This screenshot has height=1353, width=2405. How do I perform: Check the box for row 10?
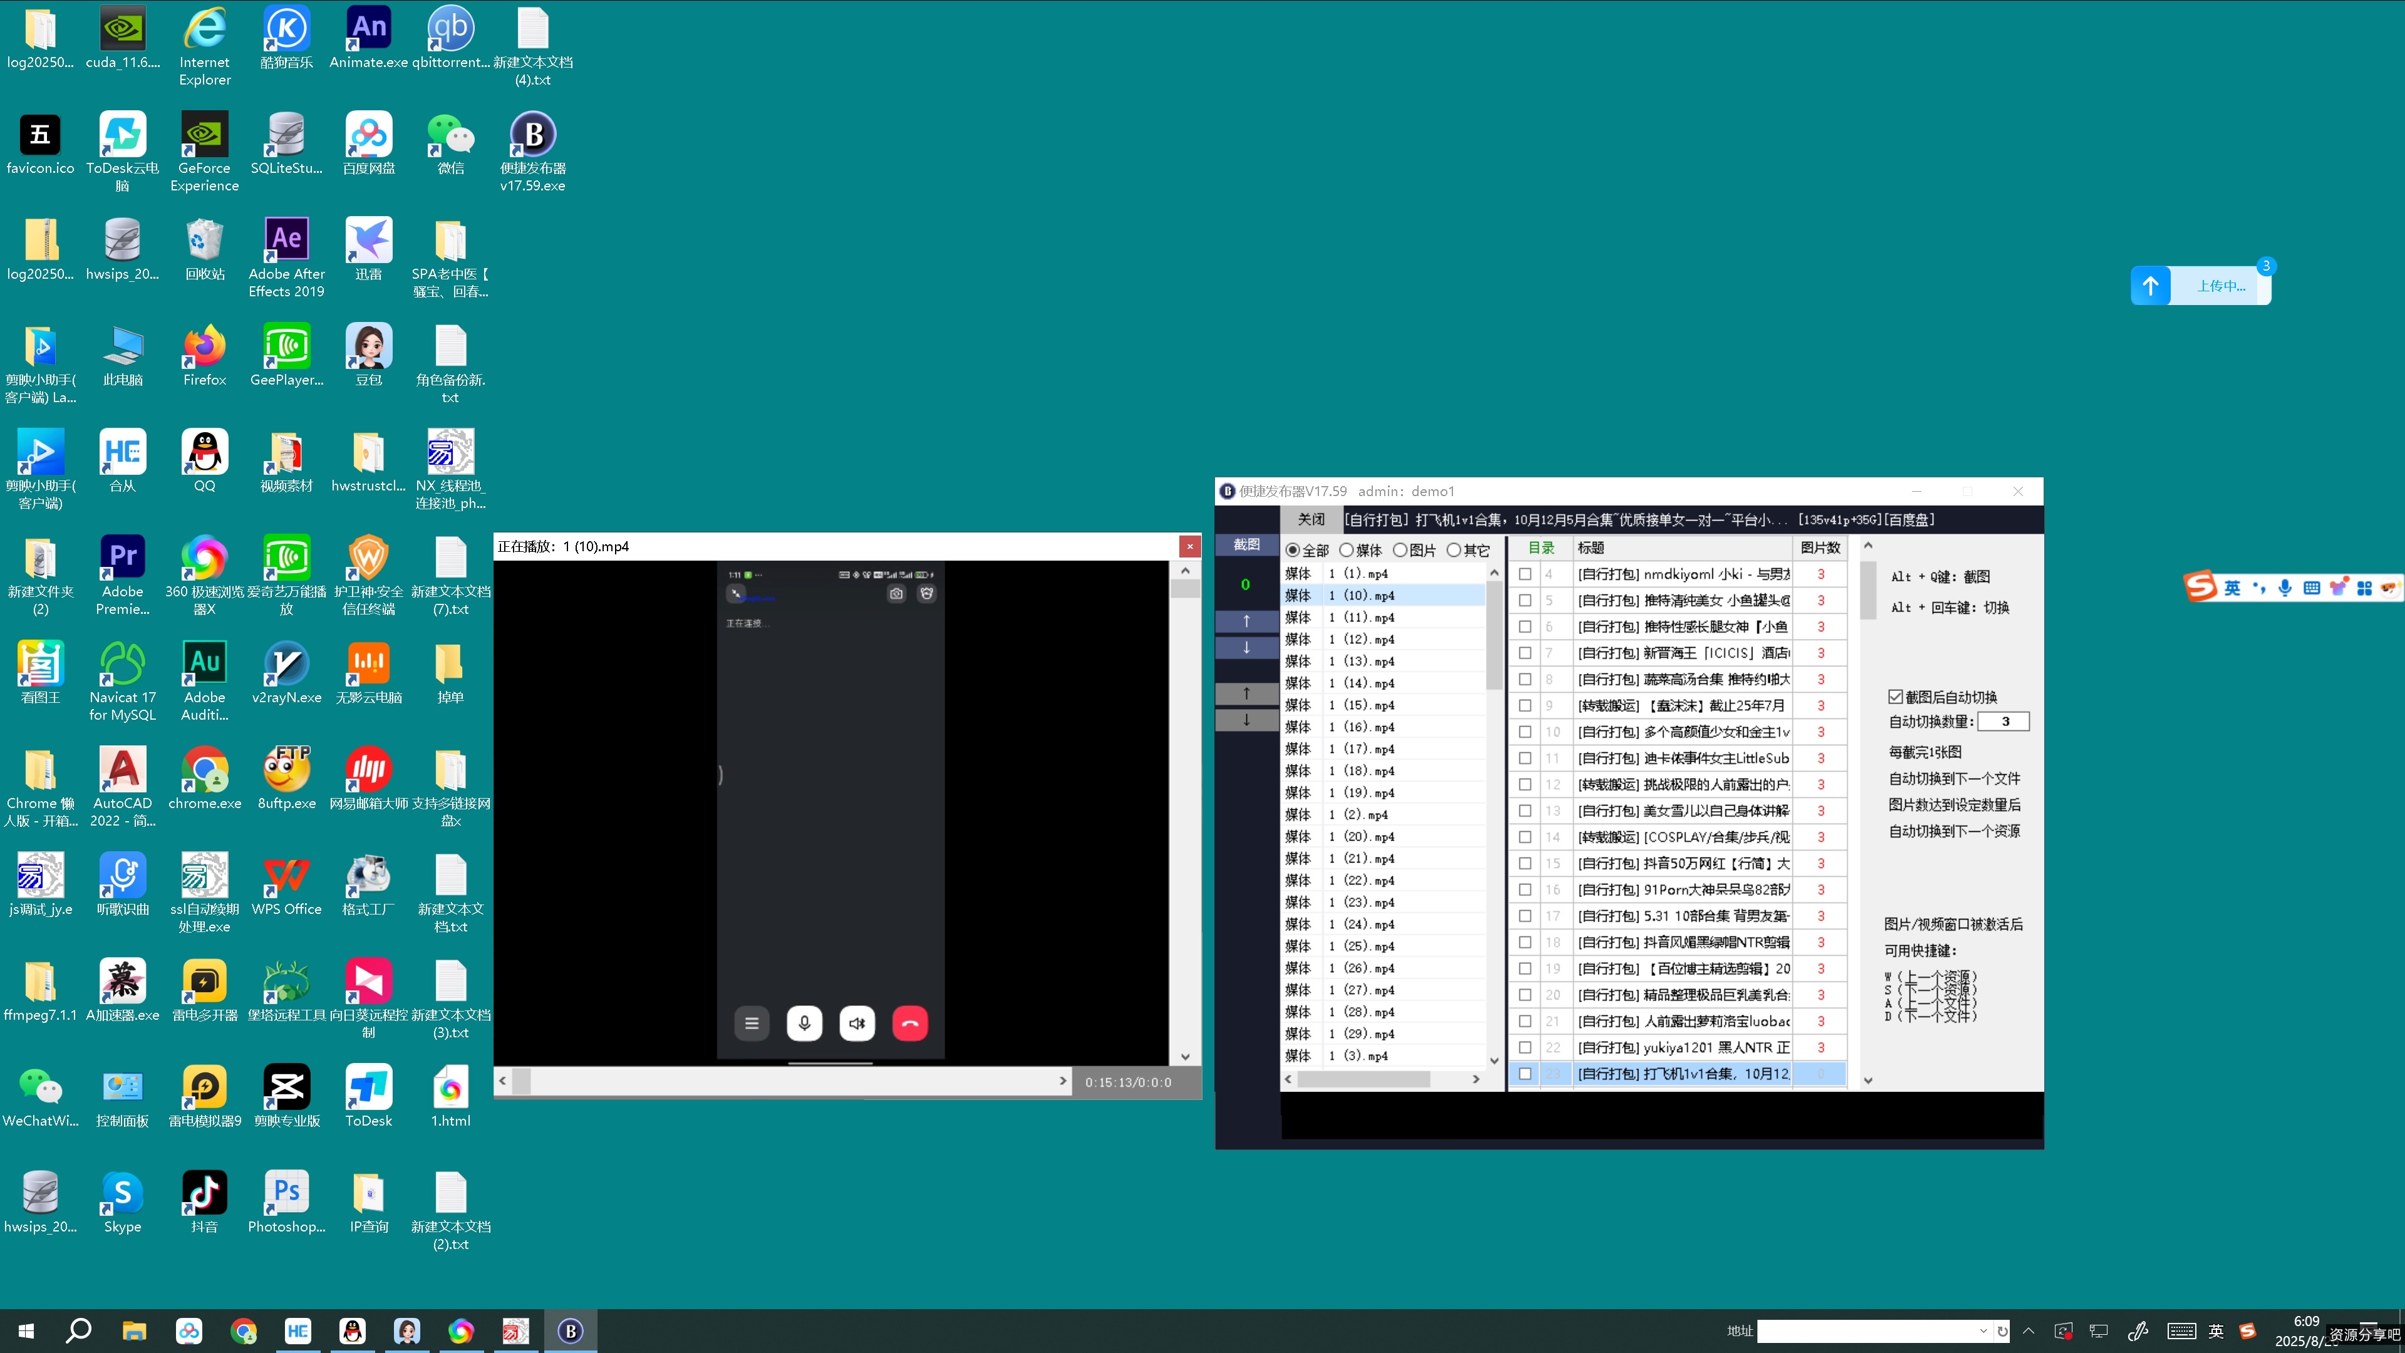1524,732
